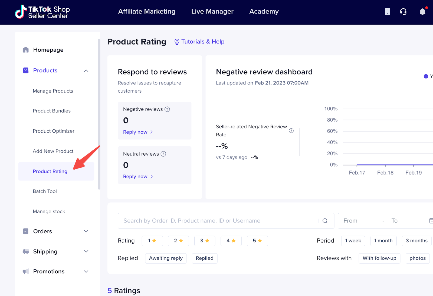This screenshot has height=296, width=433.
Task: Click the TikTok Shop Seller Center logo
Action: pos(42,12)
